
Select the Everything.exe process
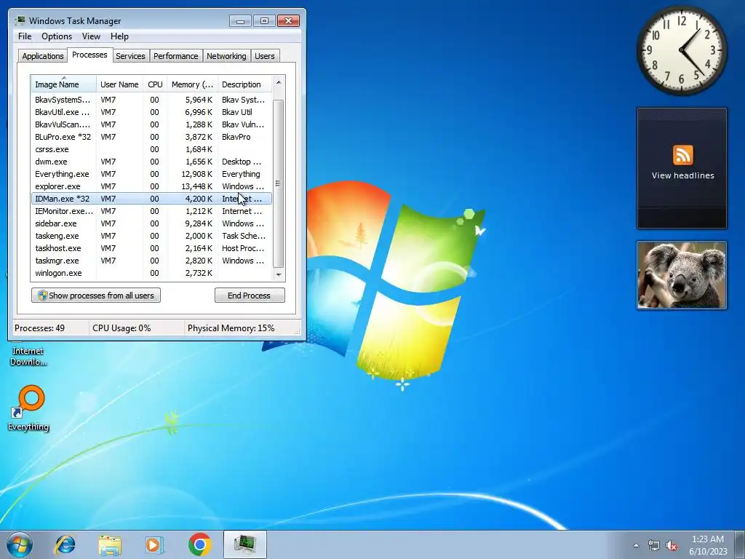pyautogui.click(x=151, y=174)
